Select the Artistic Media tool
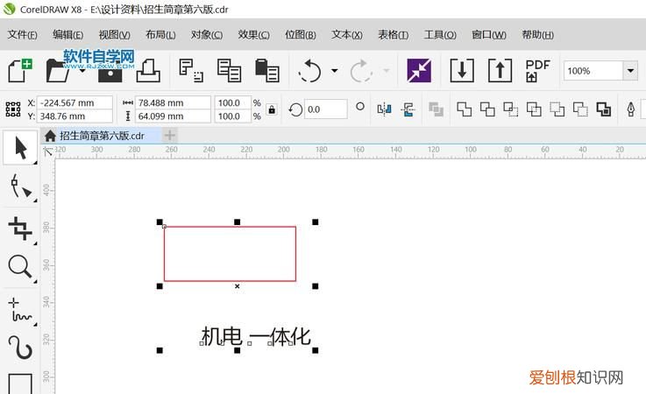Screen dimensions: 646x394 [20, 348]
